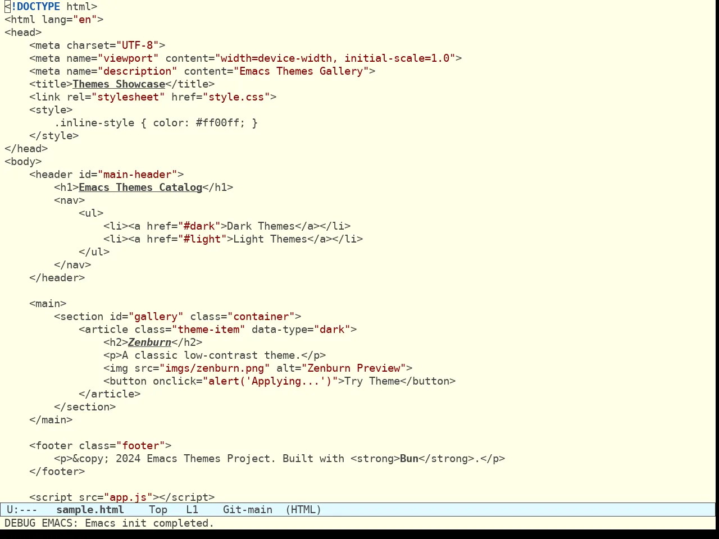Click the opening <main> tag

48,304
